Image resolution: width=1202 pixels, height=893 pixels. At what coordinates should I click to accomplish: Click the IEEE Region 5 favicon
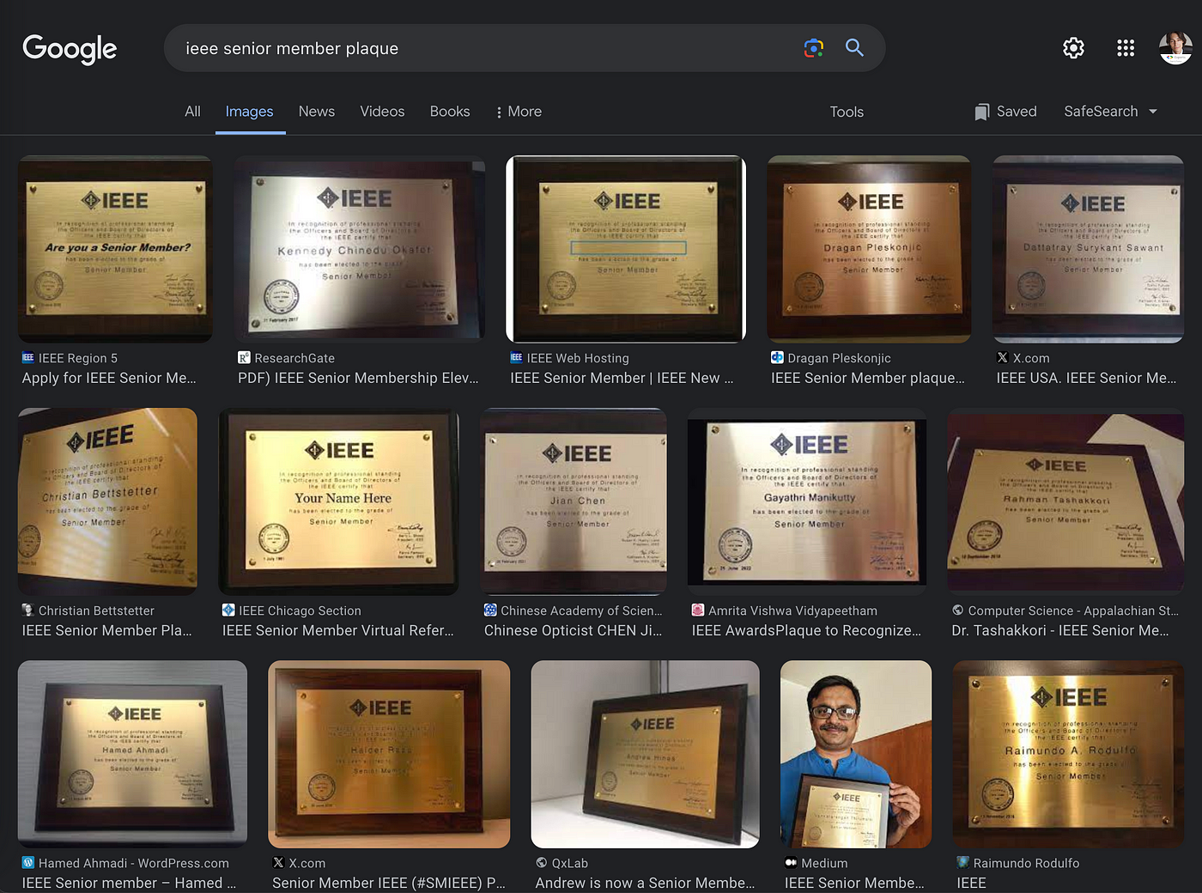pyautogui.click(x=28, y=358)
